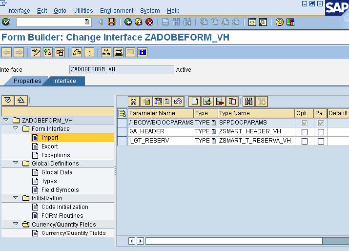The width and height of the screenshot is (349, 251).
Task: Select the Exceptions tree node
Action: pyautogui.click(x=56, y=155)
